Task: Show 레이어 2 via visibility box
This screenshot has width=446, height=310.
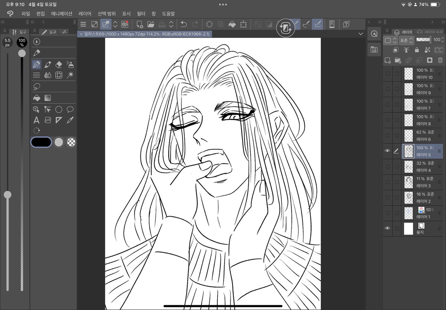Action: 387,197
